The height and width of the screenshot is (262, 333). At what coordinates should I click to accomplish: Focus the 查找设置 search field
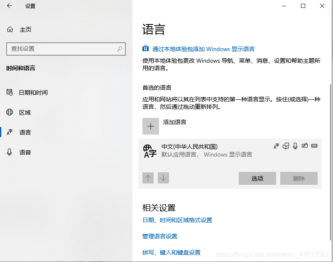[x=66, y=49]
